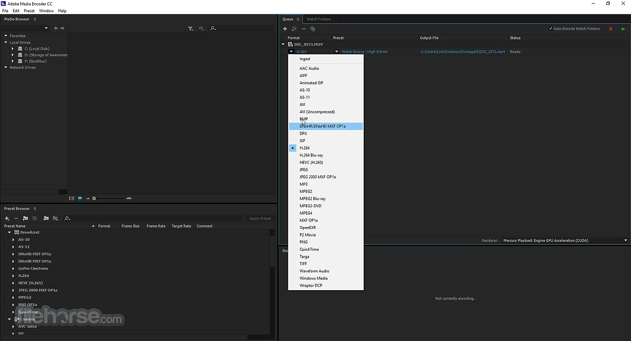The height and width of the screenshot is (341, 631).
Task: Expand the DNxHD MXF OP1a preset folder
Action: click(x=13, y=254)
